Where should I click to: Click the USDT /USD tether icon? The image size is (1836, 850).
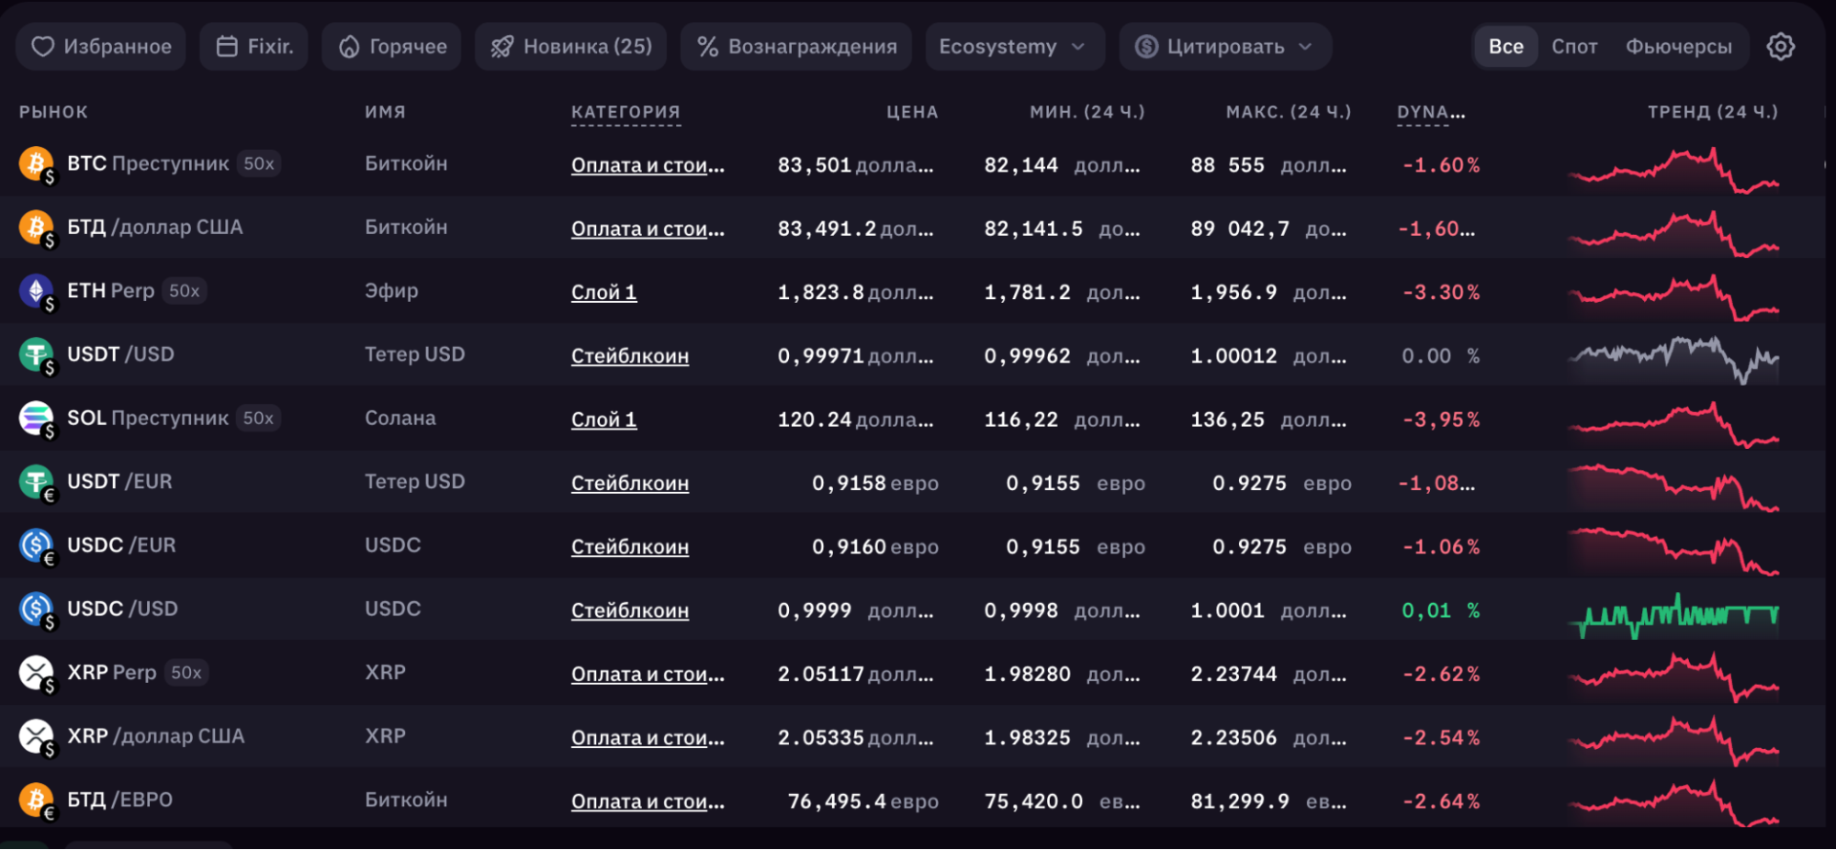tap(36, 354)
